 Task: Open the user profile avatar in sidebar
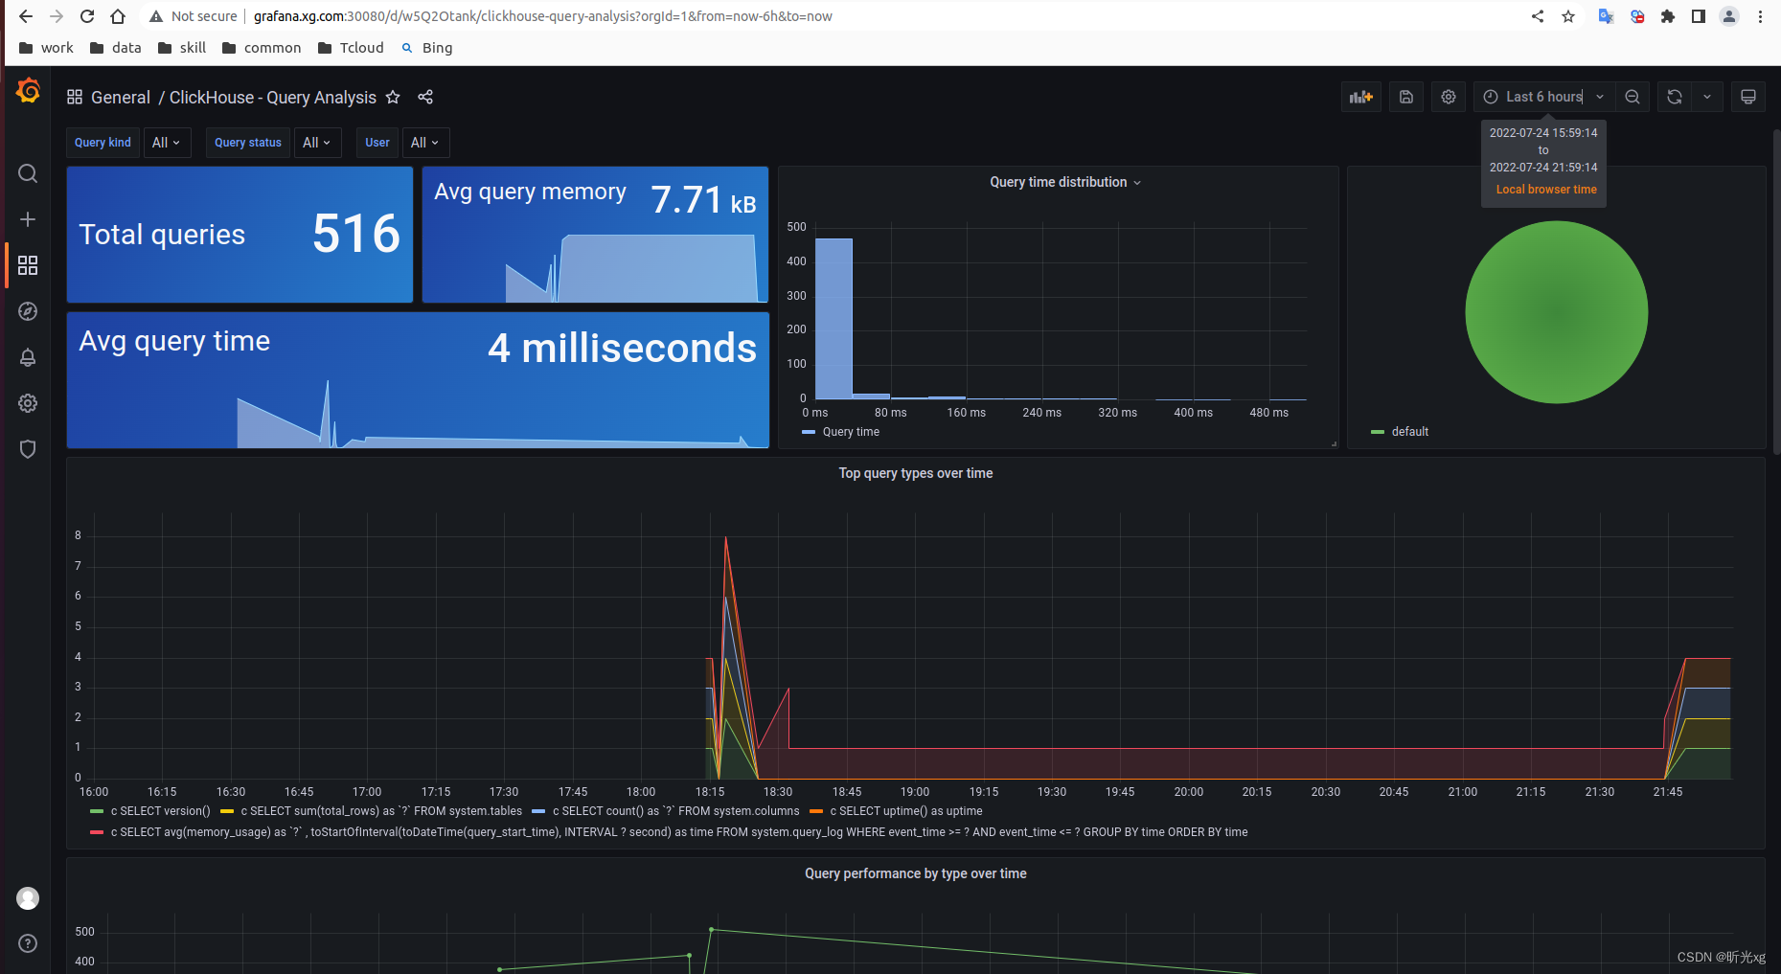pos(28,898)
